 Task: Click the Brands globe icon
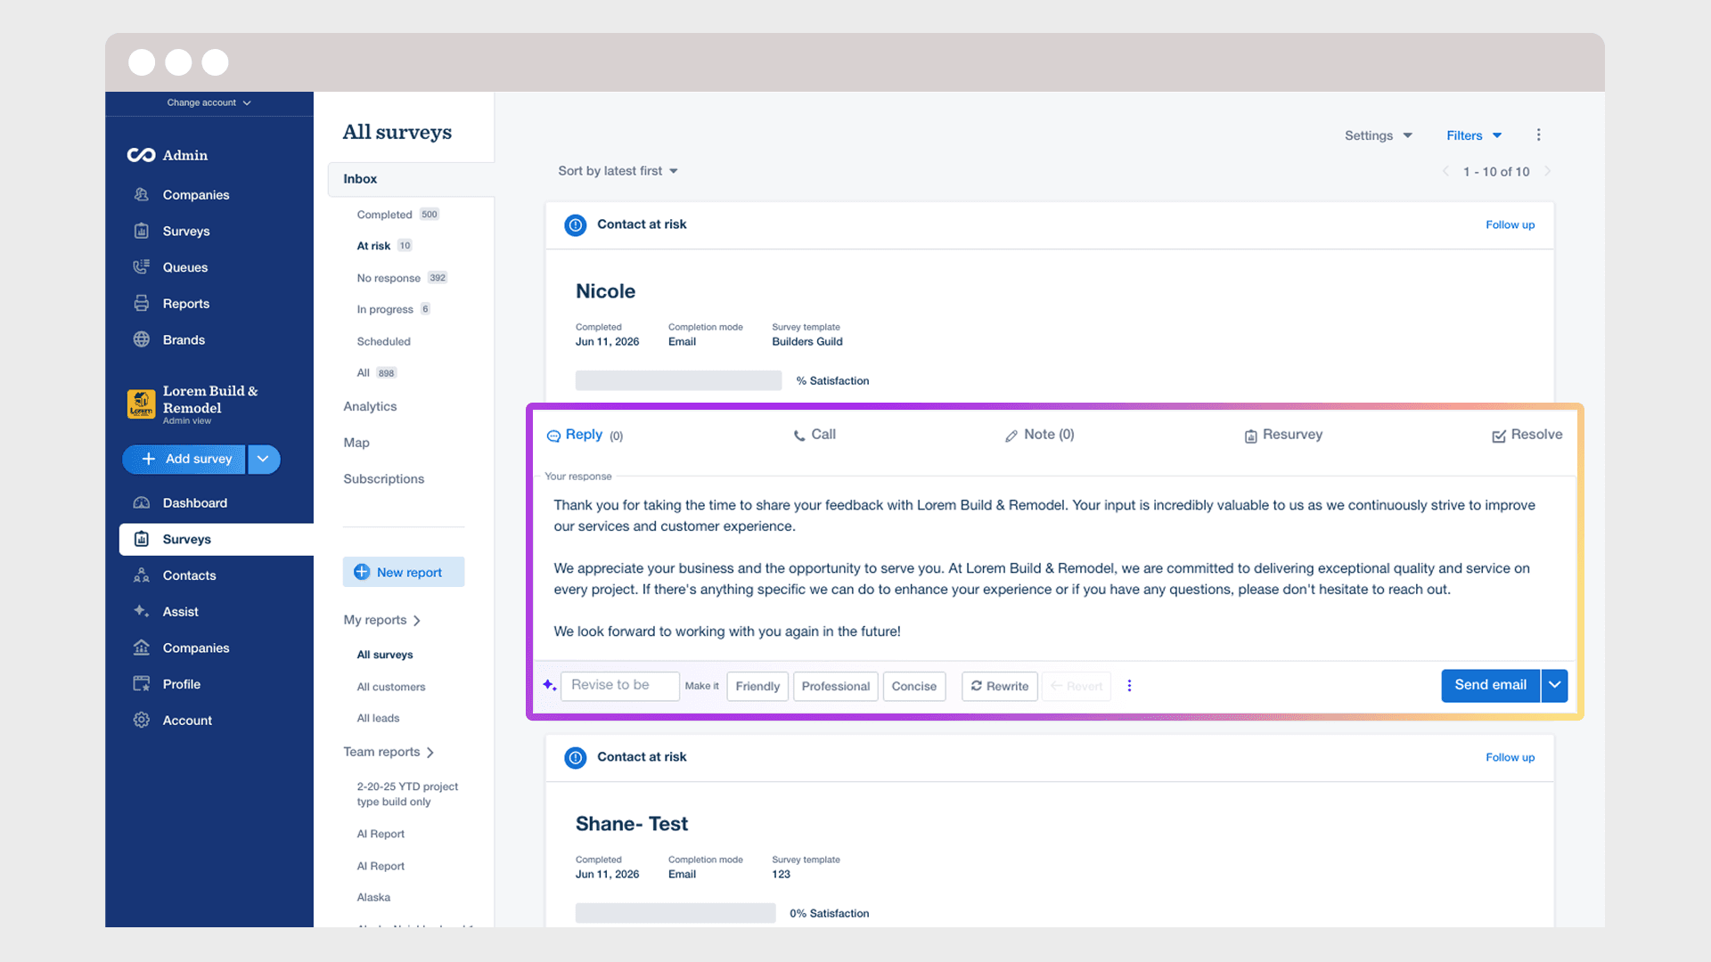tap(141, 339)
